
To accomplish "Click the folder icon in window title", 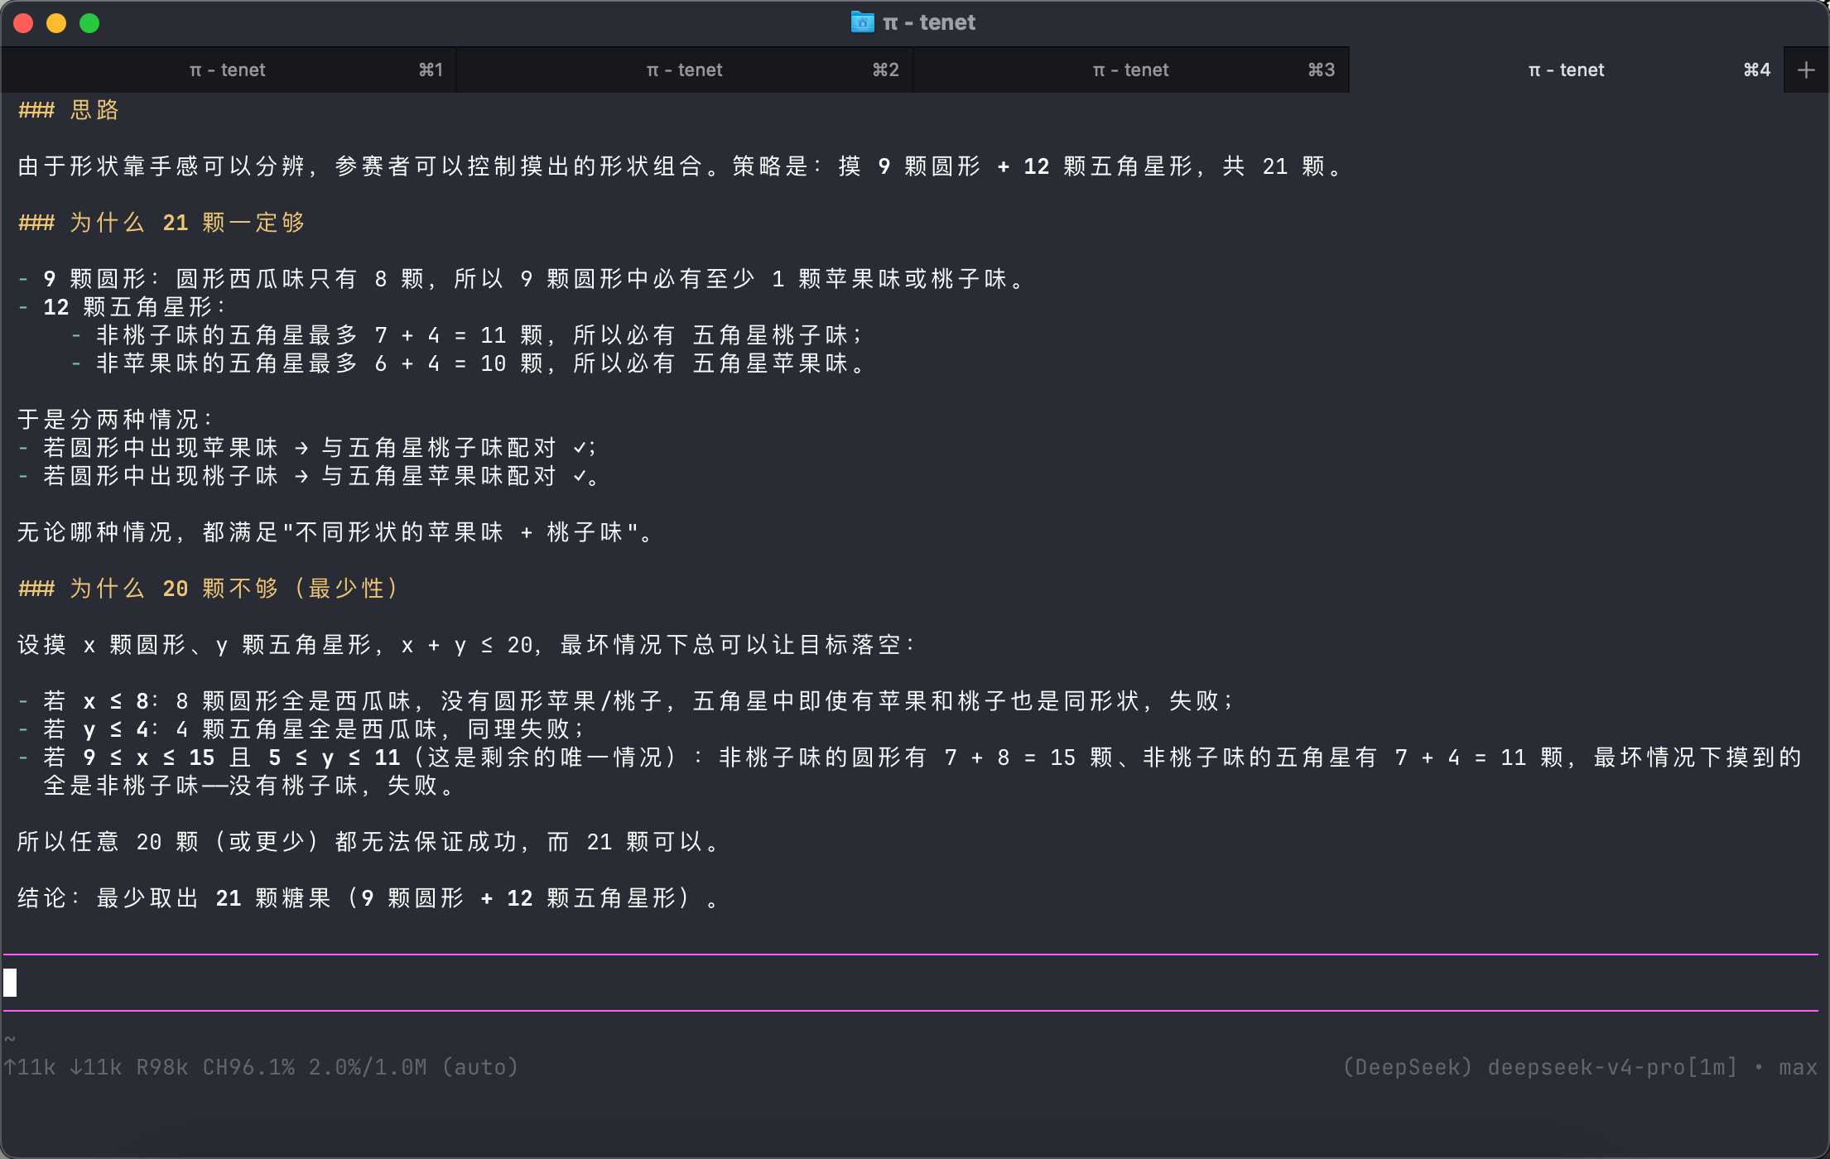I will point(862,22).
